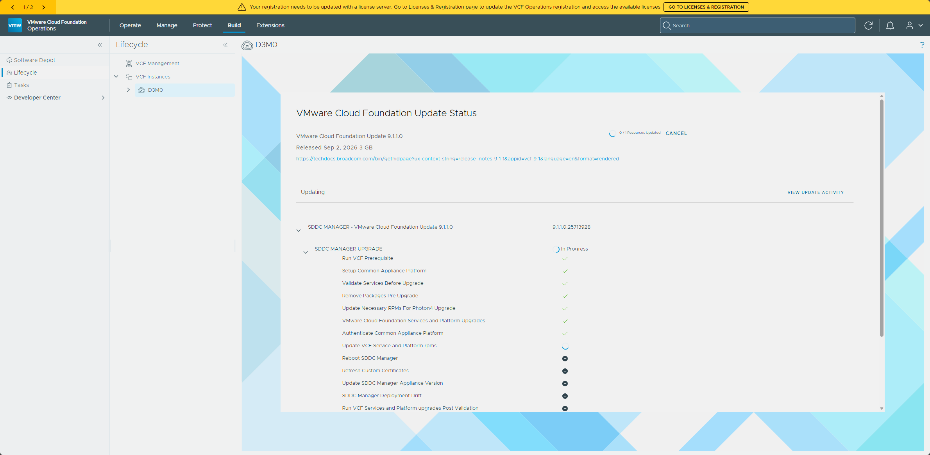
Task: Click CANCEL update button
Action: tap(676, 133)
